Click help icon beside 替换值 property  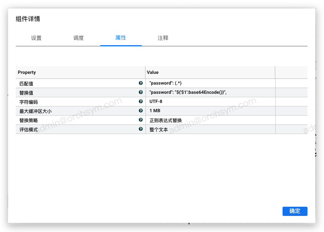141,92
